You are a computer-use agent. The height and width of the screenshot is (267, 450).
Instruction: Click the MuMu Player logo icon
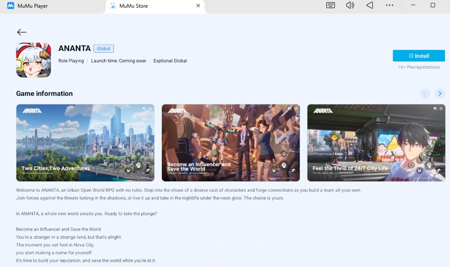point(11,6)
